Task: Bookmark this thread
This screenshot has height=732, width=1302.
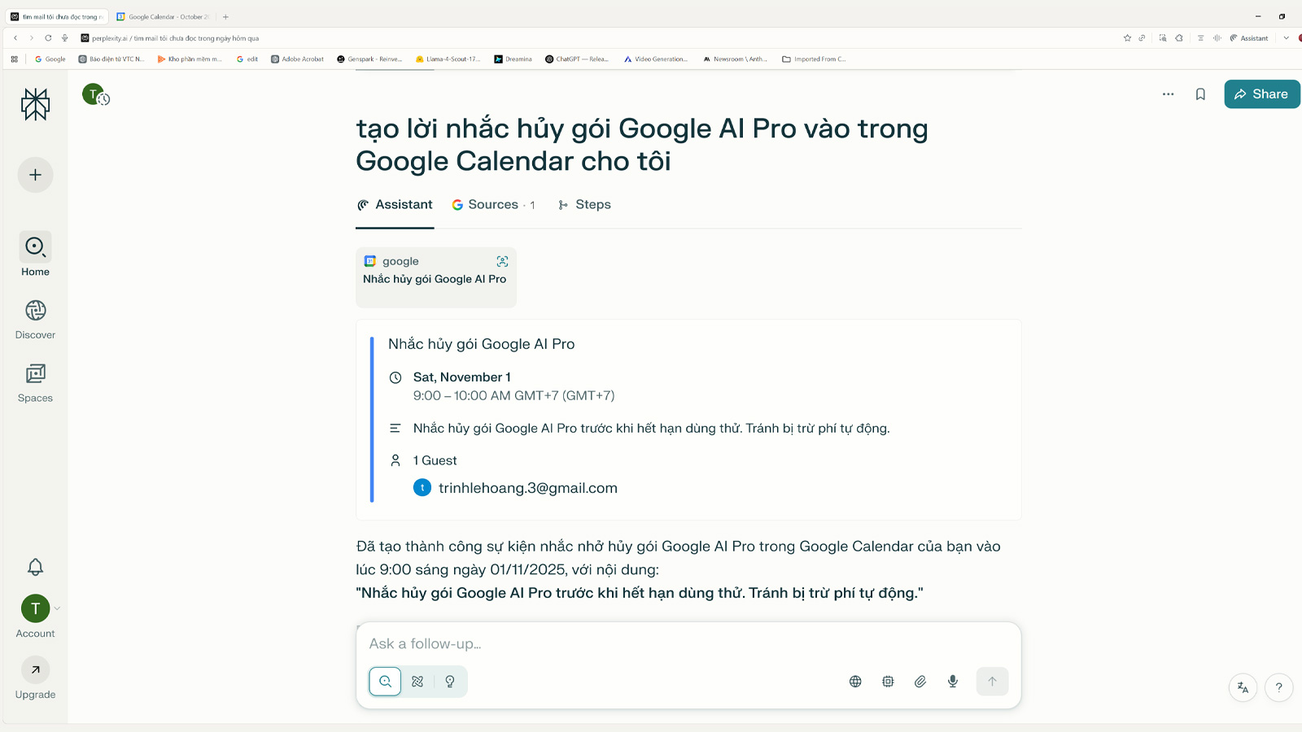Action: tap(1200, 94)
